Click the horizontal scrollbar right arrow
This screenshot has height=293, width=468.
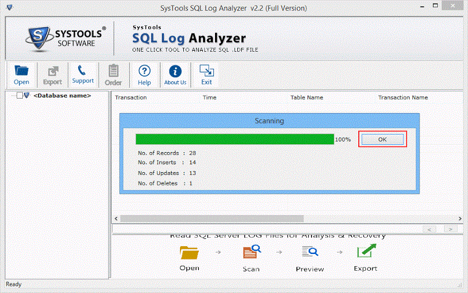460,219
